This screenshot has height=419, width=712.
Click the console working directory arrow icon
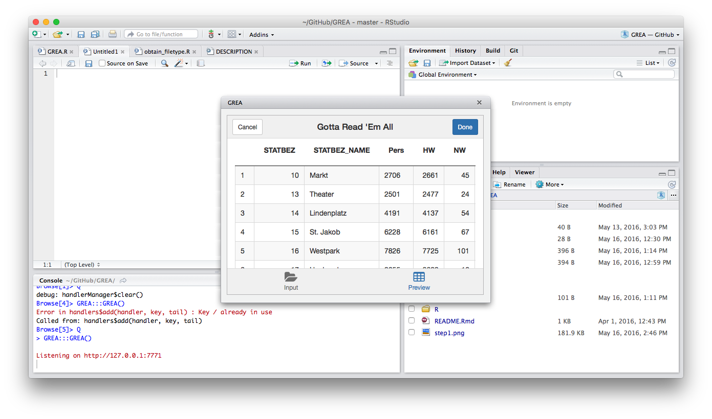123,281
